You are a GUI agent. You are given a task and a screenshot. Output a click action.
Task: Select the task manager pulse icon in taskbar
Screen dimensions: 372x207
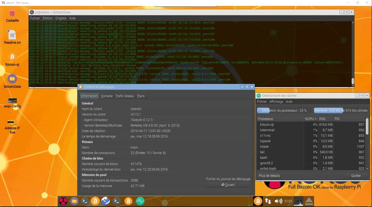tap(140, 201)
